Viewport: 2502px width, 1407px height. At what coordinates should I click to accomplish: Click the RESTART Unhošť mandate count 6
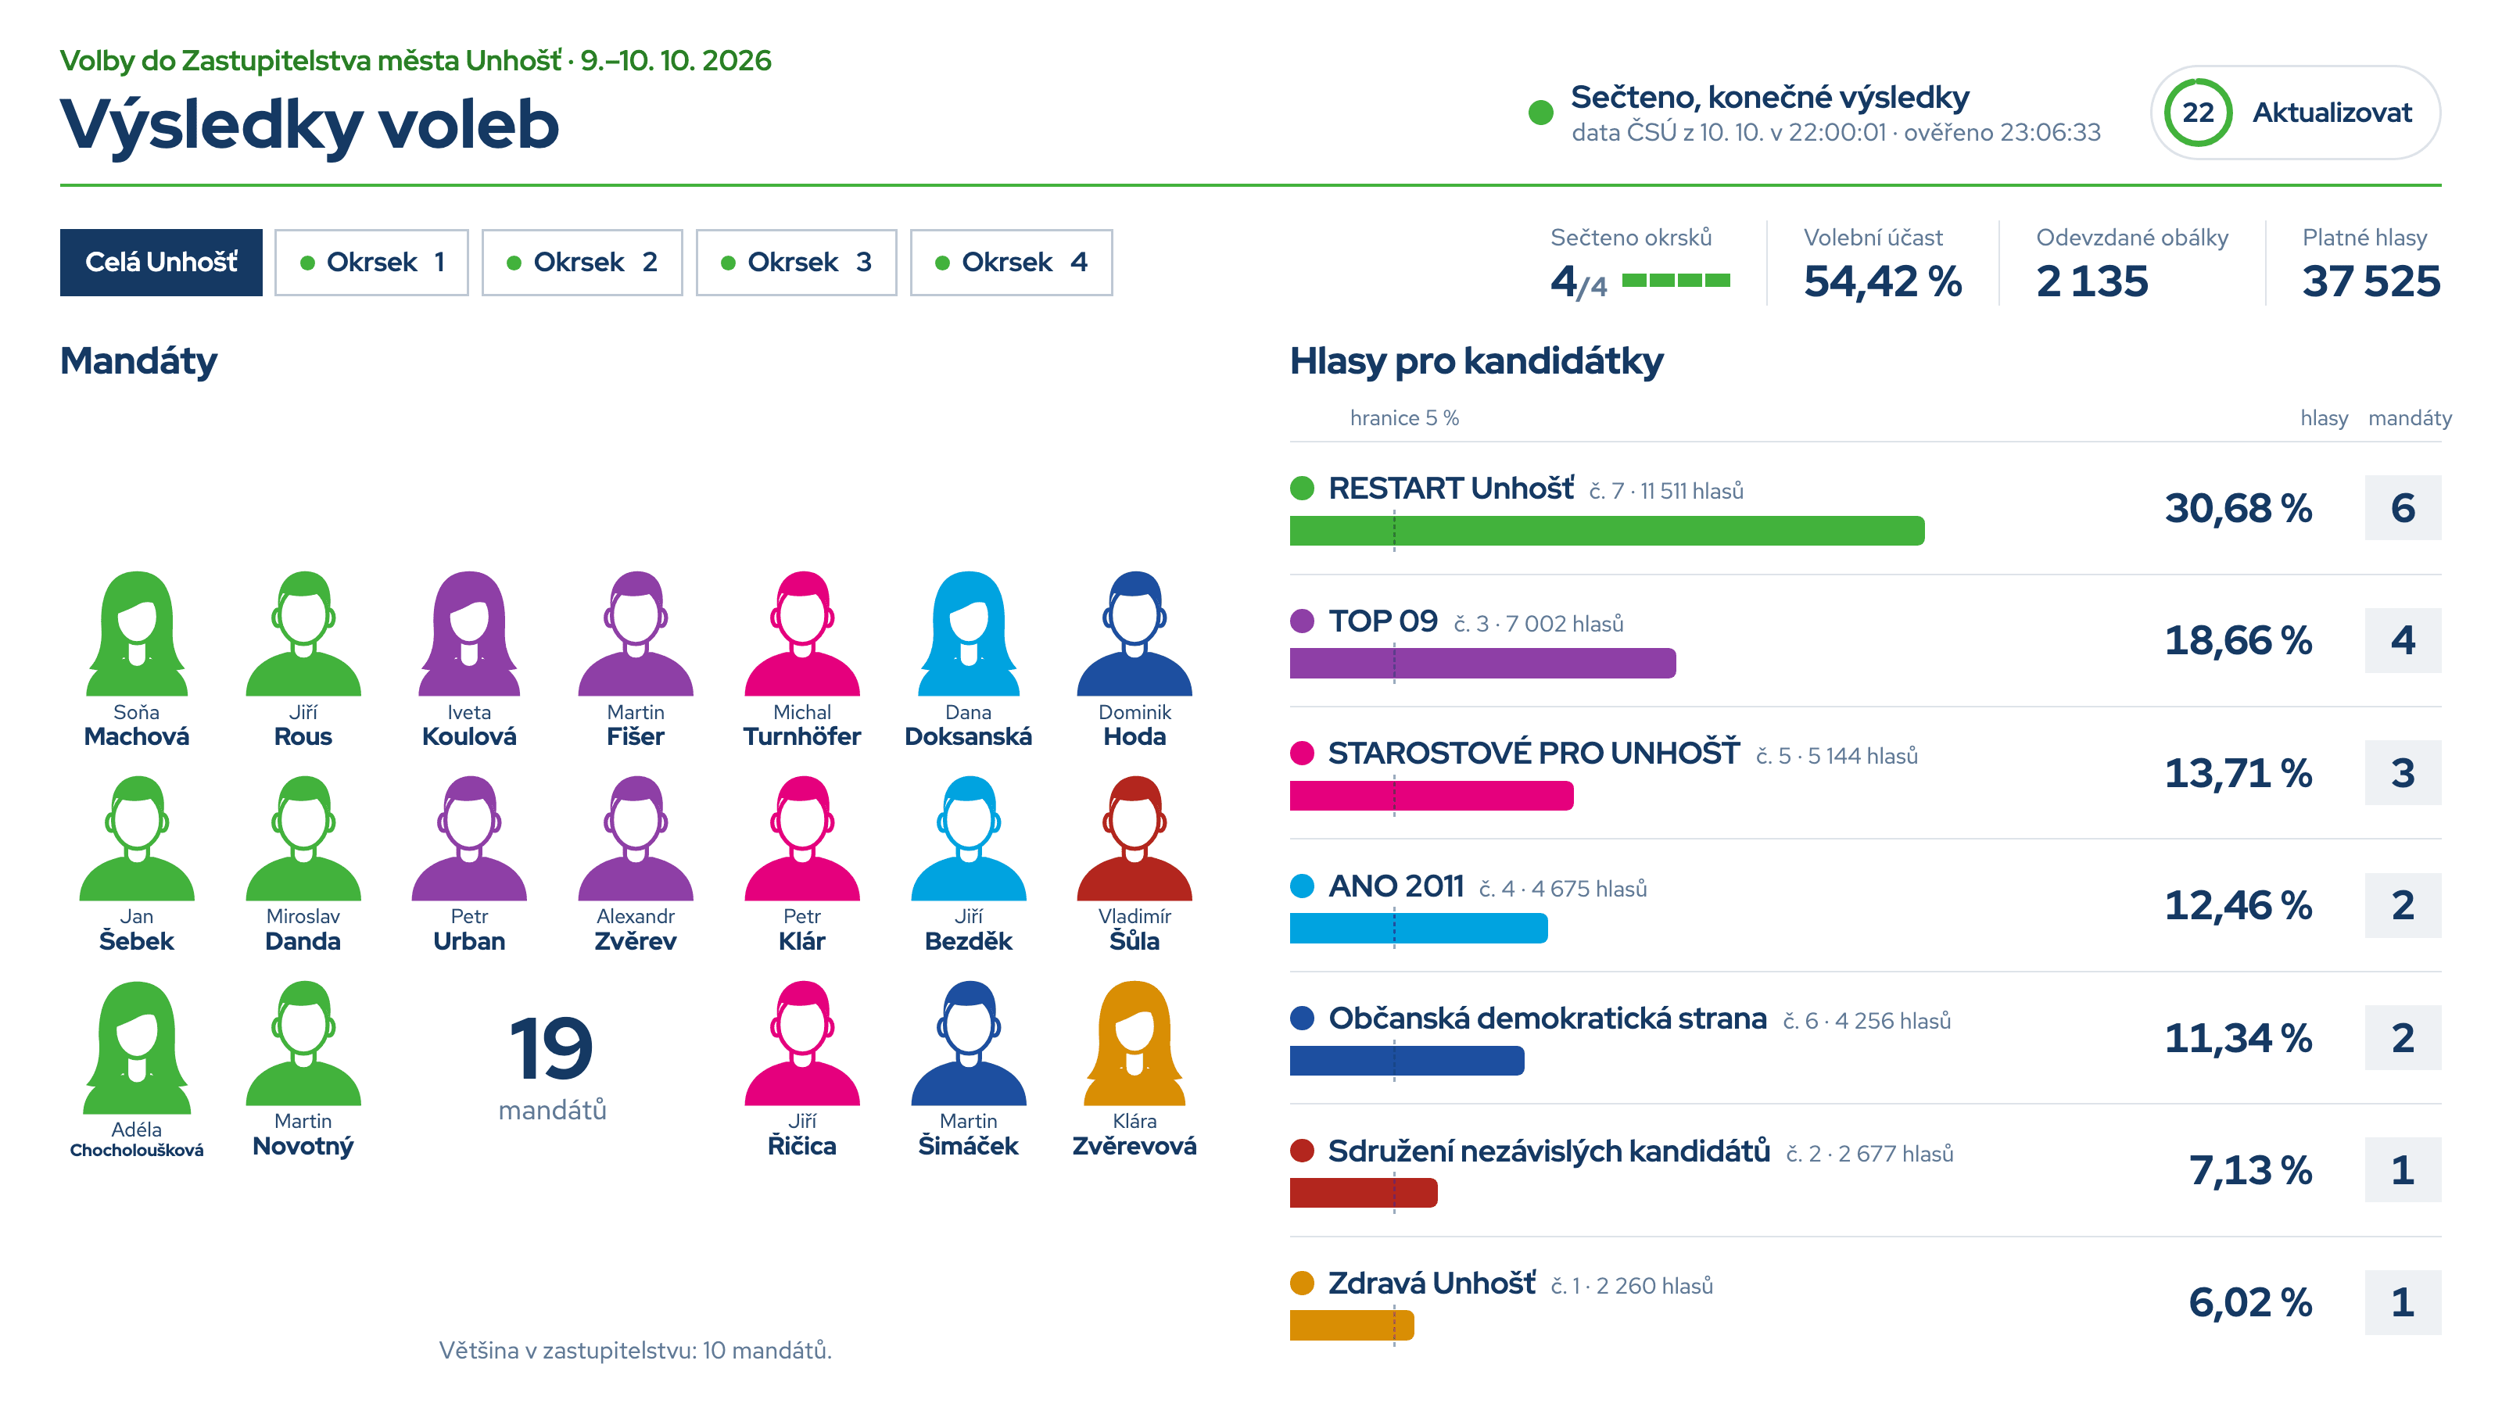point(2402,508)
